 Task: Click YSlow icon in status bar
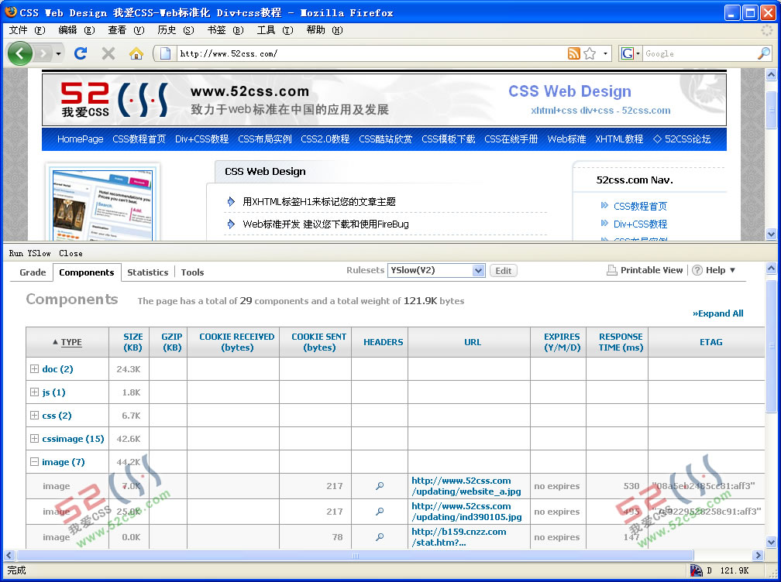click(x=696, y=570)
